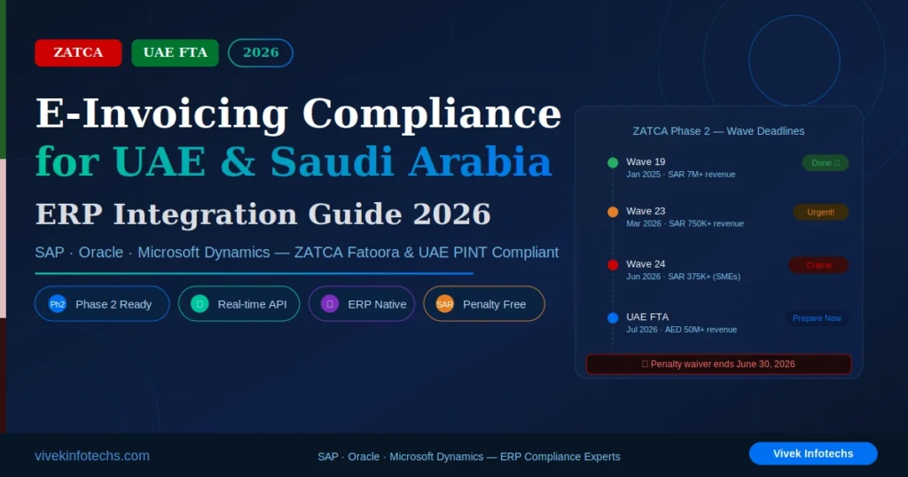Click the red Wave 24 timeline dot
This screenshot has height=477, width=908.
[x=613, y=265]
